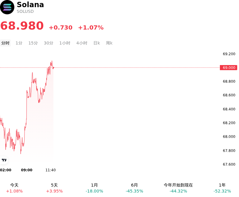
Task: Show the 1月 -18.00% performance range
Action: coord(94,188)
